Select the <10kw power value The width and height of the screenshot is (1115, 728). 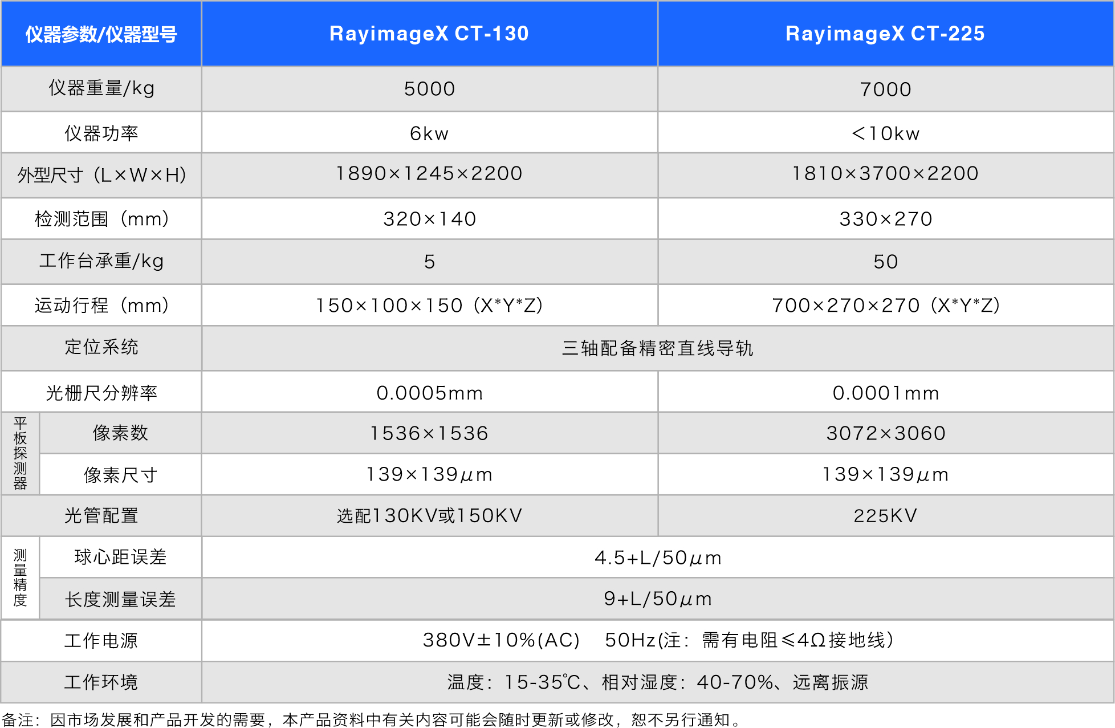885,133
